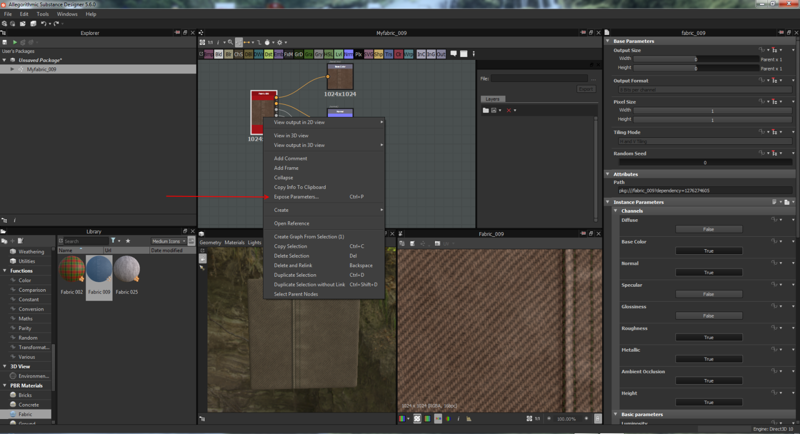The height and width of the screenshot is (434, 800).
Task: Click the Export button in layers panel
Action: click(586, 89)
